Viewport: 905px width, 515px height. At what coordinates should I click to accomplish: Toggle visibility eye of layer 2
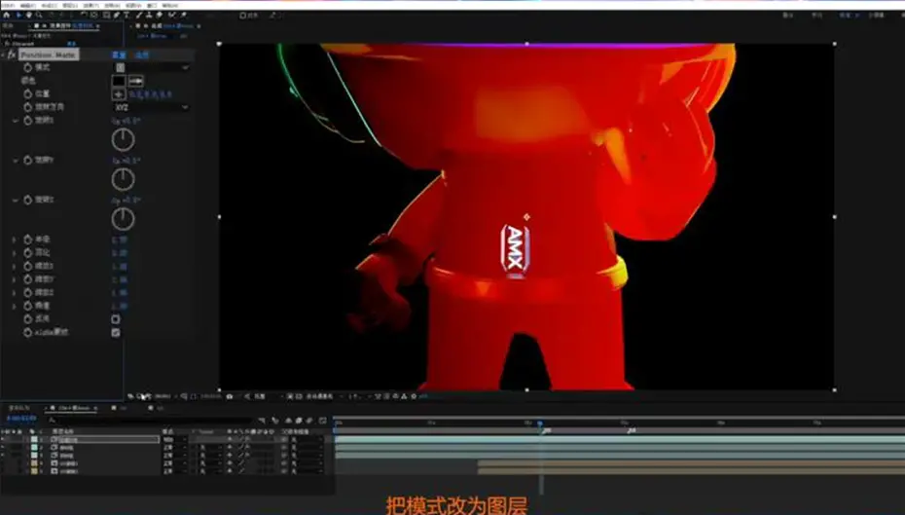click(x=3, y=448)
